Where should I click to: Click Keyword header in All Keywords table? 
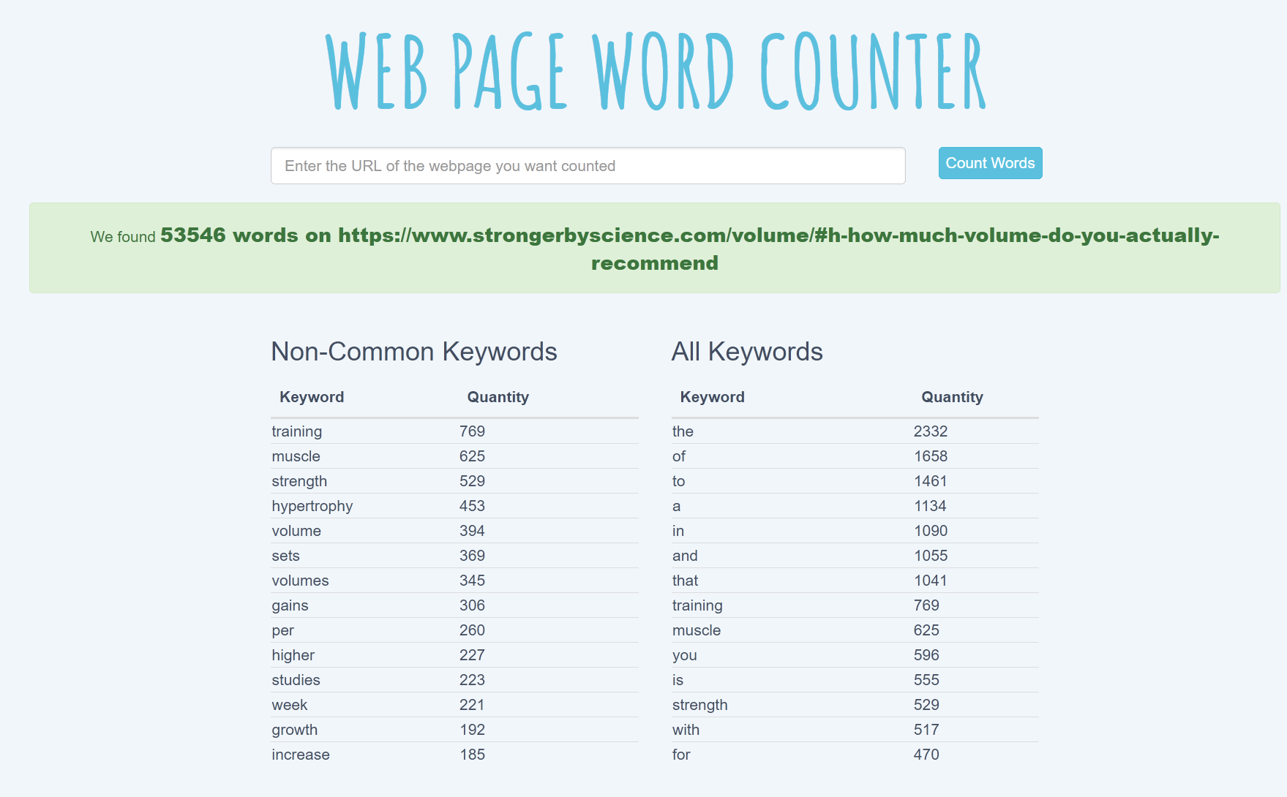pos(712,397)
